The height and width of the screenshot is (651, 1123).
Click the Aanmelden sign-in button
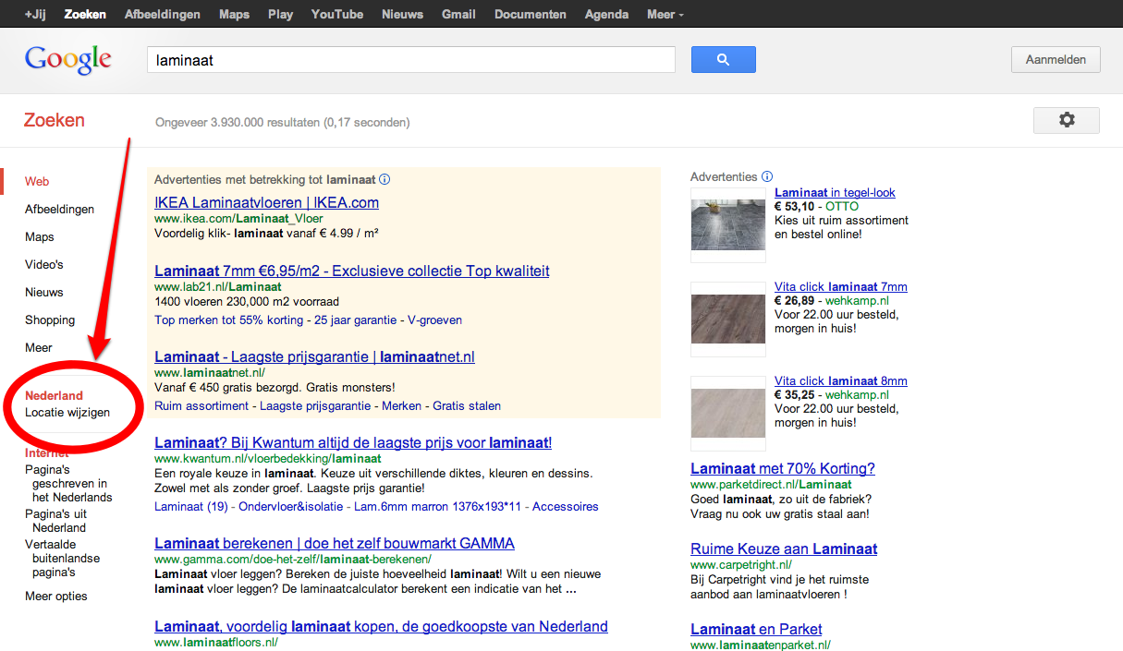click(x=1056, y=60)
